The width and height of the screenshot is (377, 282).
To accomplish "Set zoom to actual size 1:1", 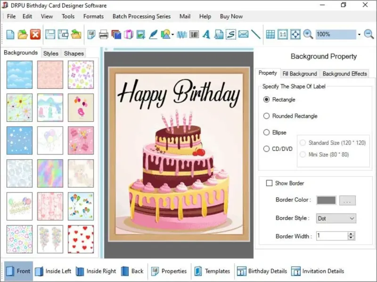I will [x=282, y=34].
